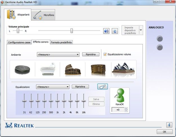The width and height of the screenshot is (176, 137).
Task: Toggle the guitar graphic equalizer button
Action: [103, 87]
